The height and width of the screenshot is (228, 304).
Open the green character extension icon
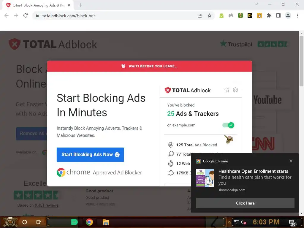(x=240, y=16)
